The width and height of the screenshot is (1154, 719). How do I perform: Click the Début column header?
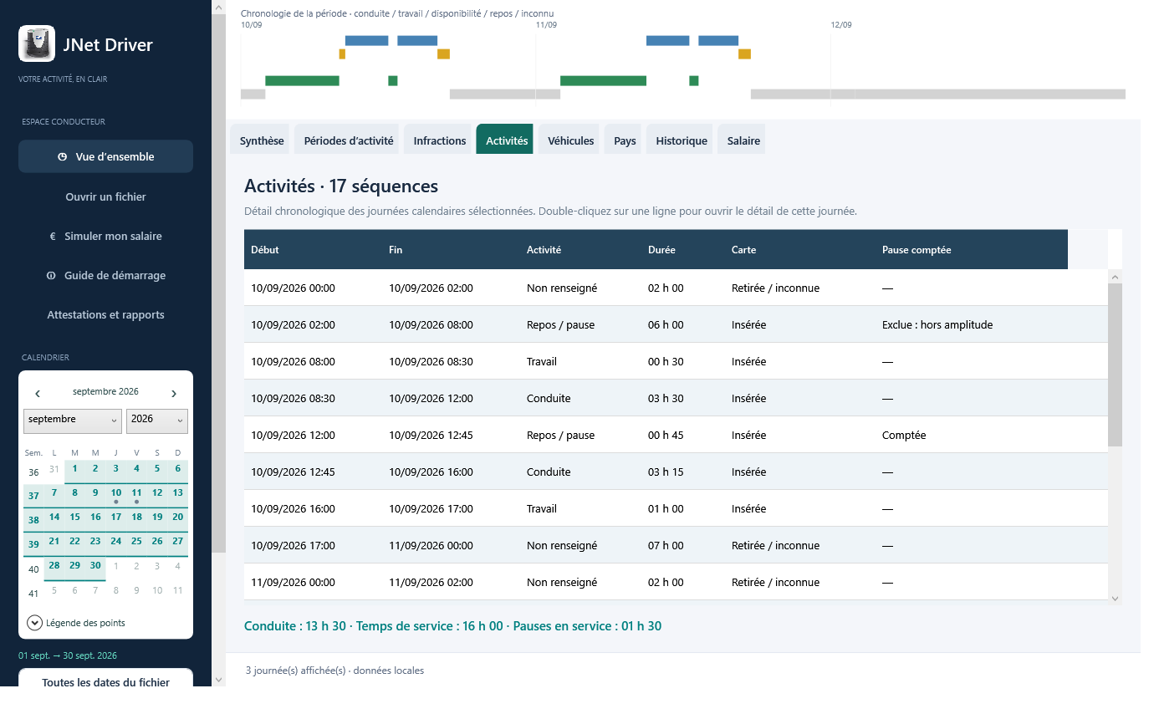(x=313, y=249)
